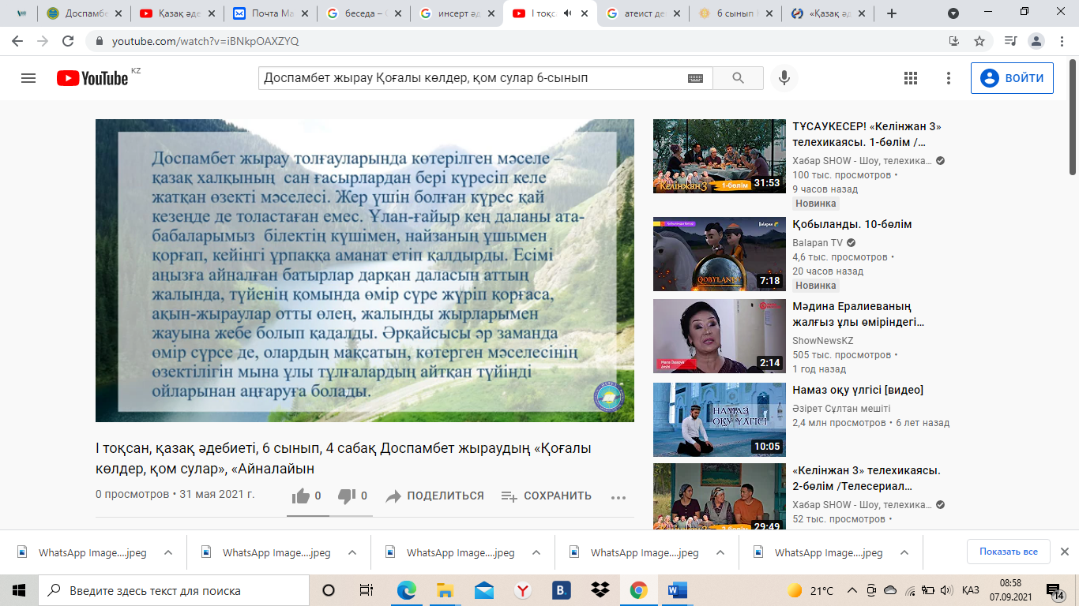Open the ShowNewsKZ channel

824,341
